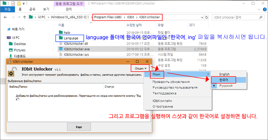Image resolution: width=268 pixels, height=140 pixels.
Task: Sort files by 수정한 날짜 column
Action: 134,25
